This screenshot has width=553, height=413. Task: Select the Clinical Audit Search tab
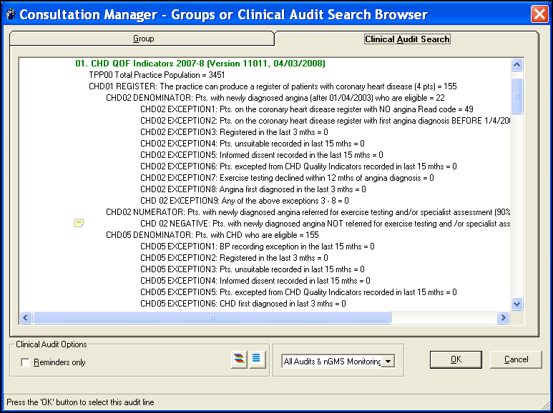407,39
